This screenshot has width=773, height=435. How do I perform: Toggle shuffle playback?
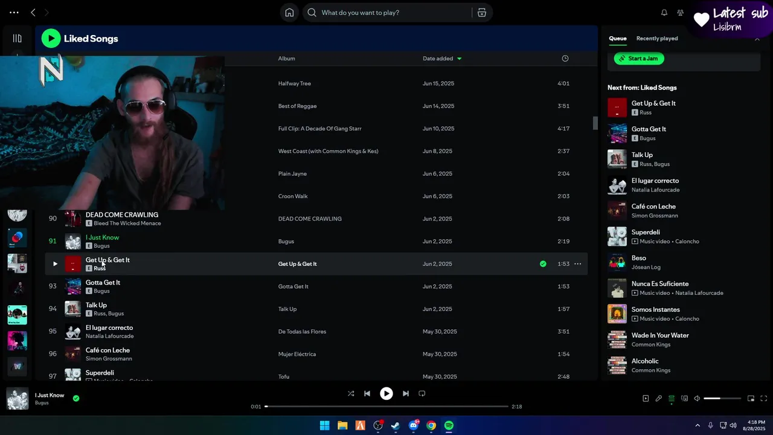coord(351,393)
